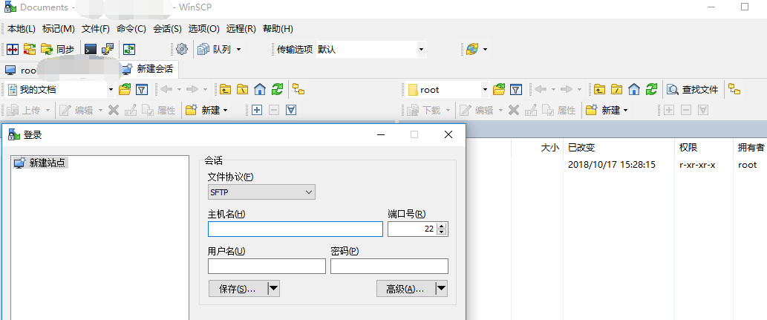The width and height of the screenshot is (767, 320).
Task: Open the 会话(S) menu
Action: click(x=167, y=28)
